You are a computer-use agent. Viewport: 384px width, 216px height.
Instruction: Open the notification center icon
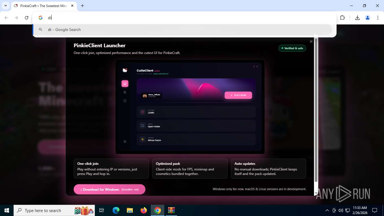[375, 210]
